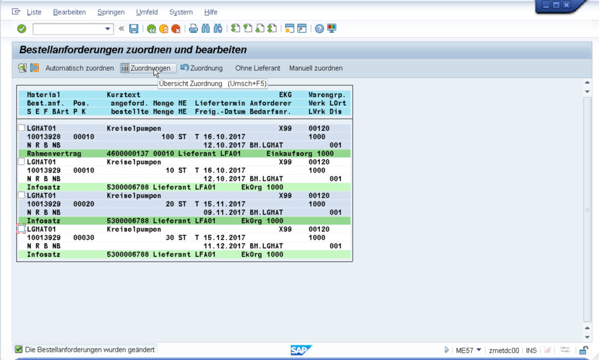Open the command field dropdown arrow
599x360 pixels.
[108, 29]
